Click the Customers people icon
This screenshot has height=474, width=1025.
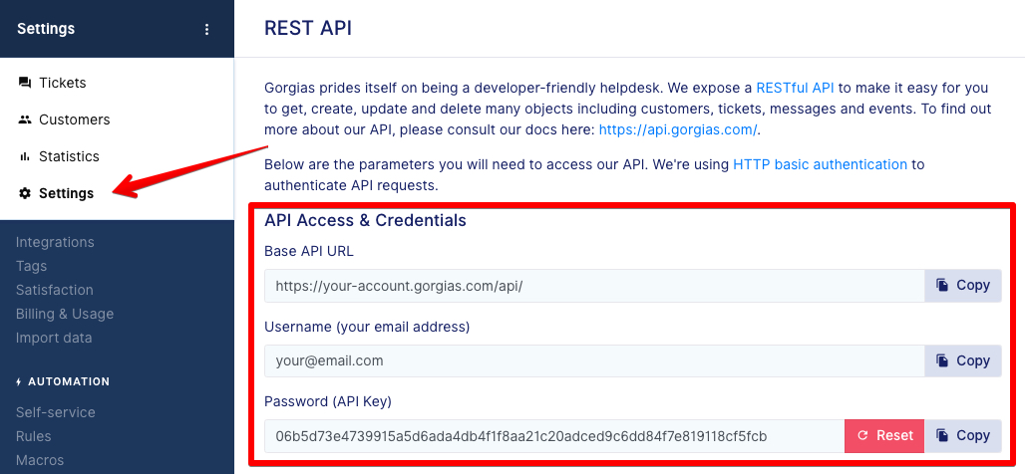(25, 119)
